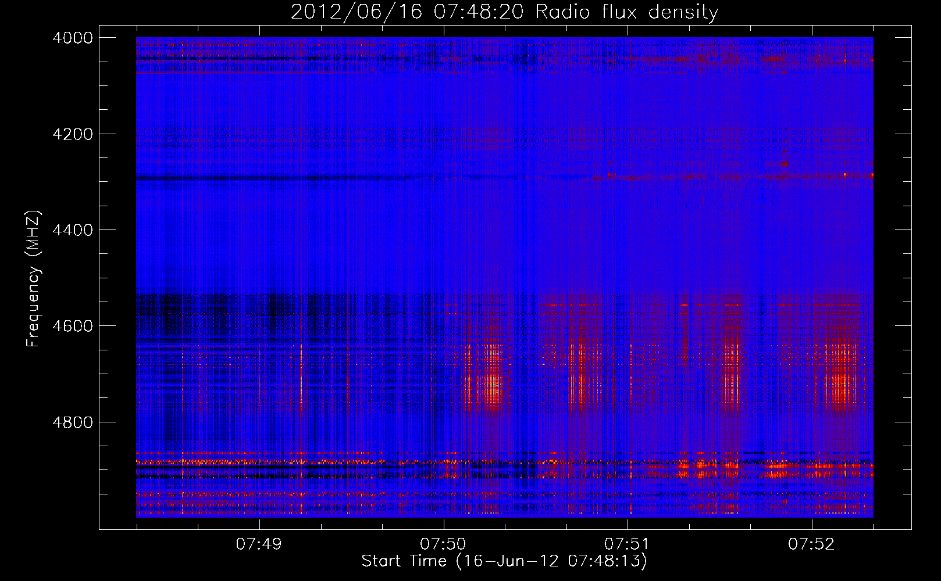941x581 pixels.
Task: Click the 'Start Time (16-Jun-12 07:48:13)' axis title
Action: tap(504, 561)
